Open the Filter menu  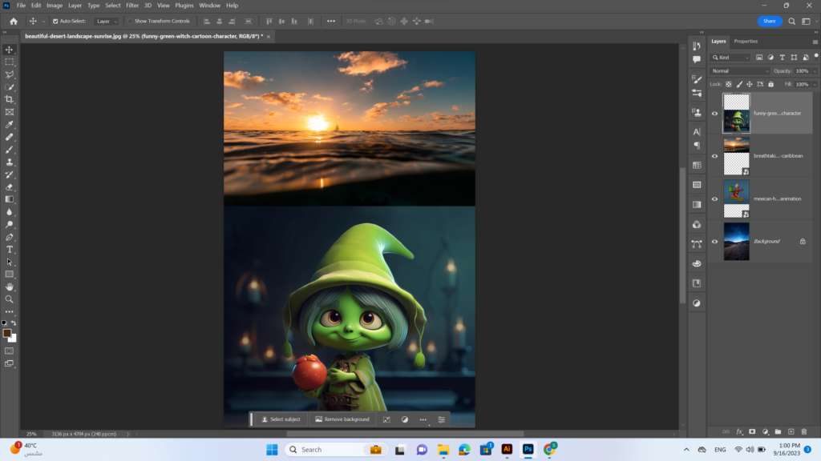click(132, 6)
